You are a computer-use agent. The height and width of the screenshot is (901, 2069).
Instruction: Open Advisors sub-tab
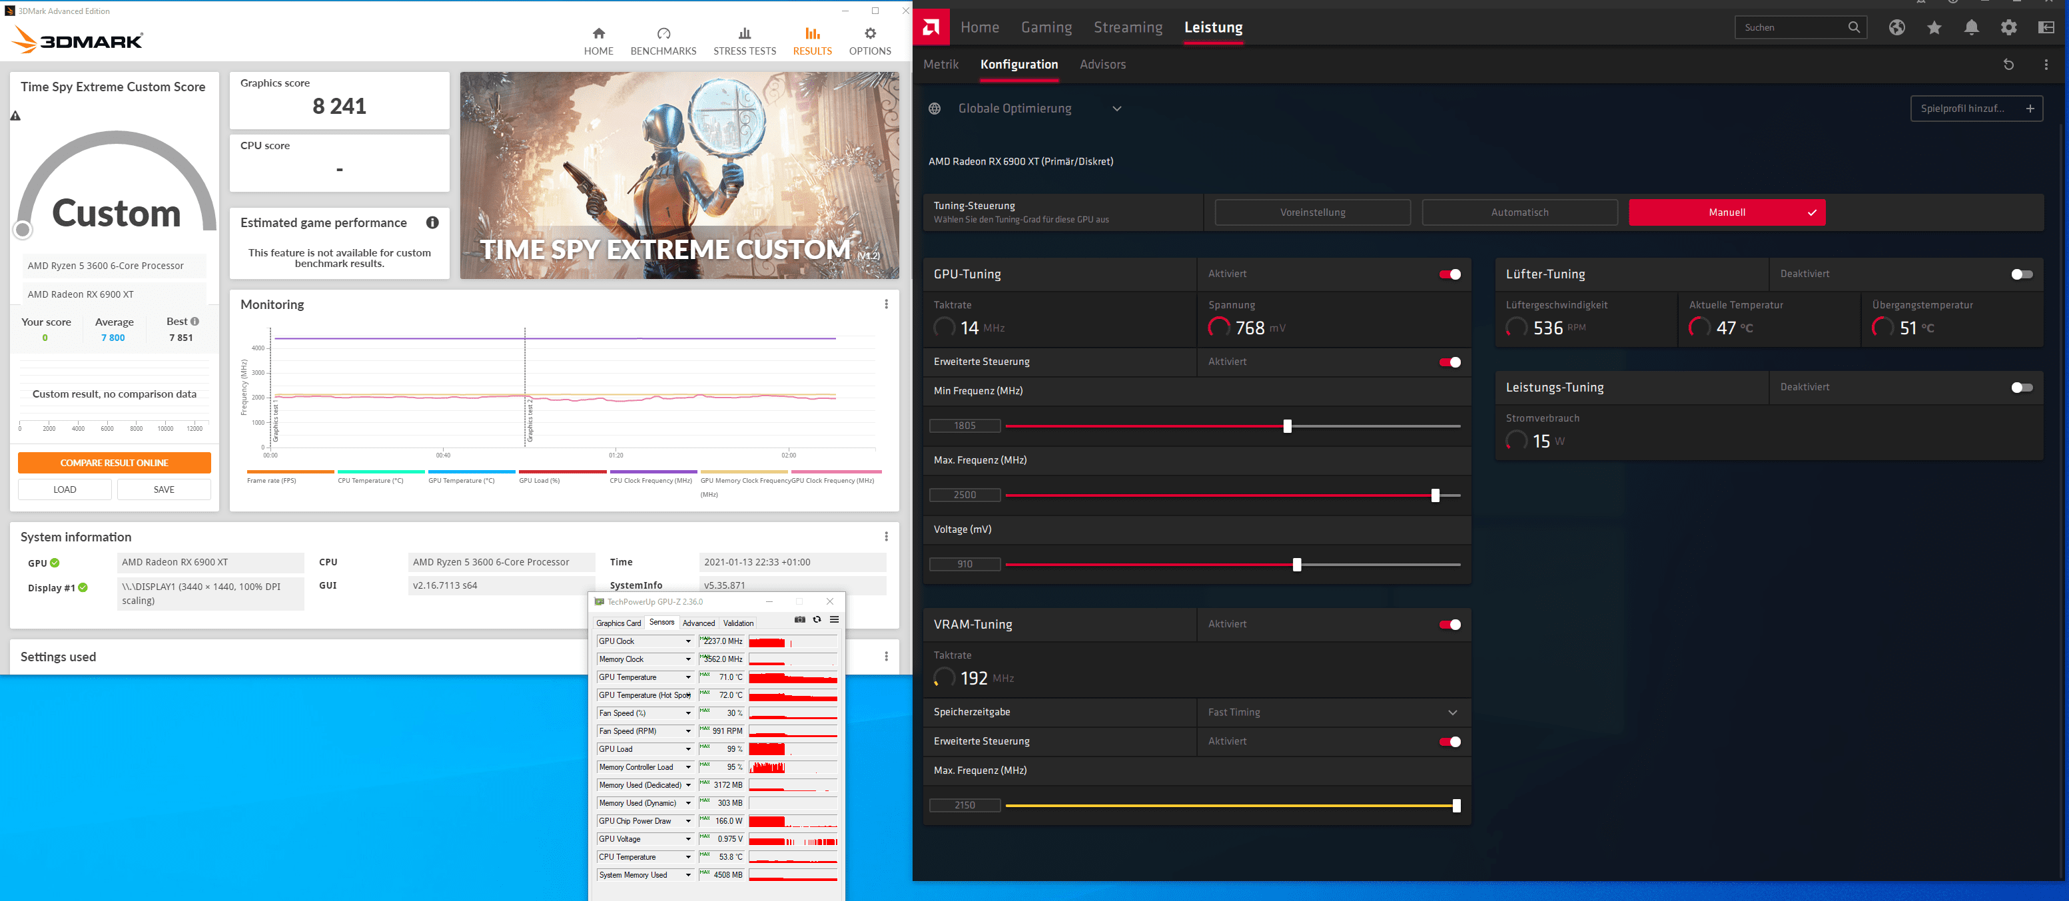pyautogui.click(x=1102, y=64)
